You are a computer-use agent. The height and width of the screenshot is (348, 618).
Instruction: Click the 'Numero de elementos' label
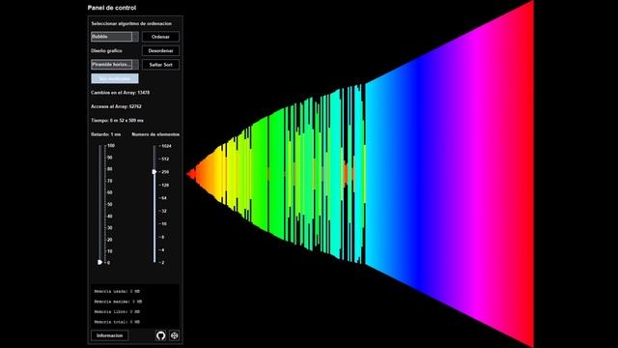click(155, 134)
